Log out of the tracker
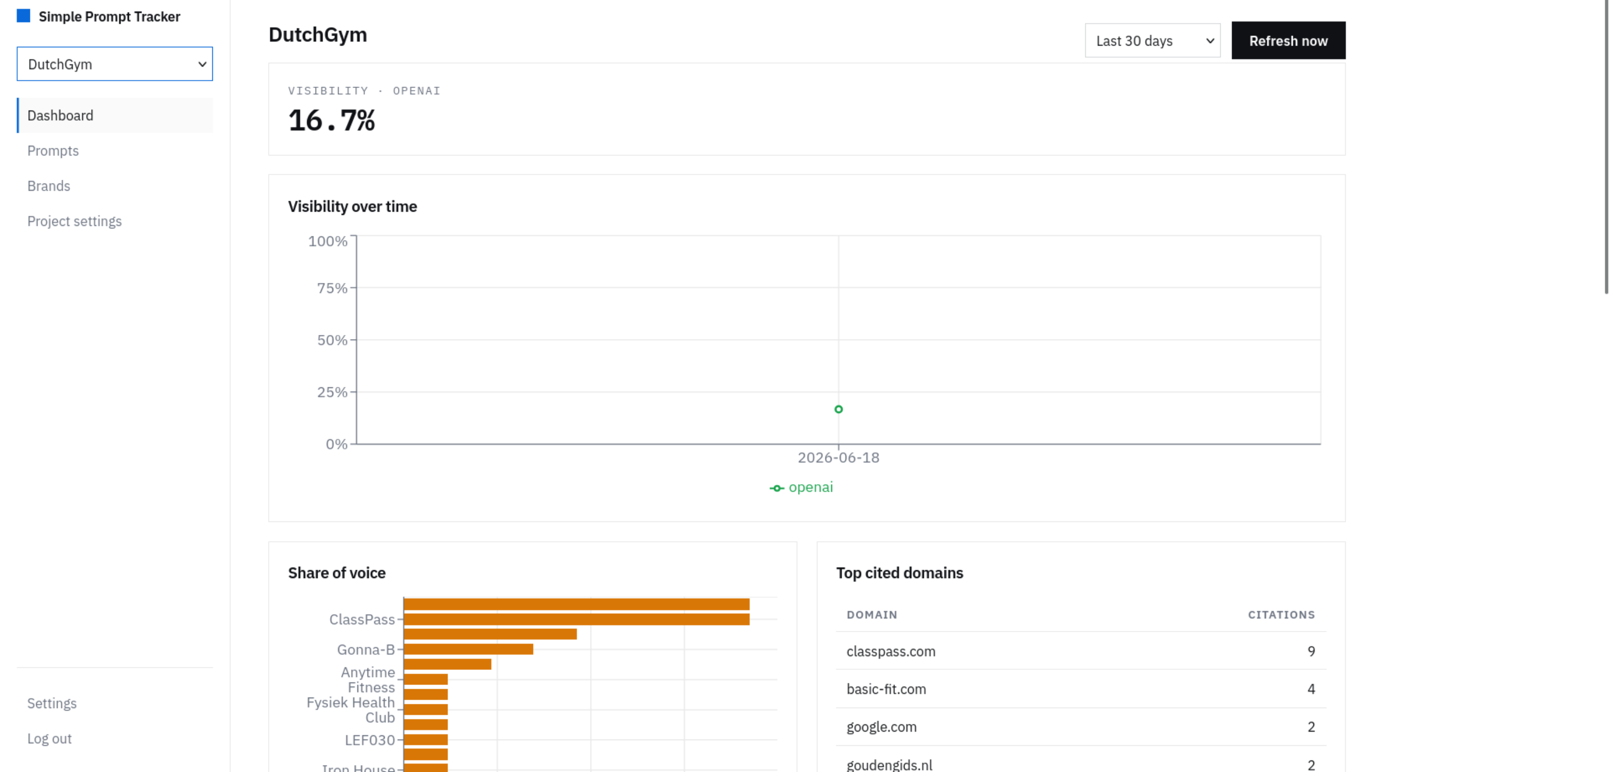 49,738
